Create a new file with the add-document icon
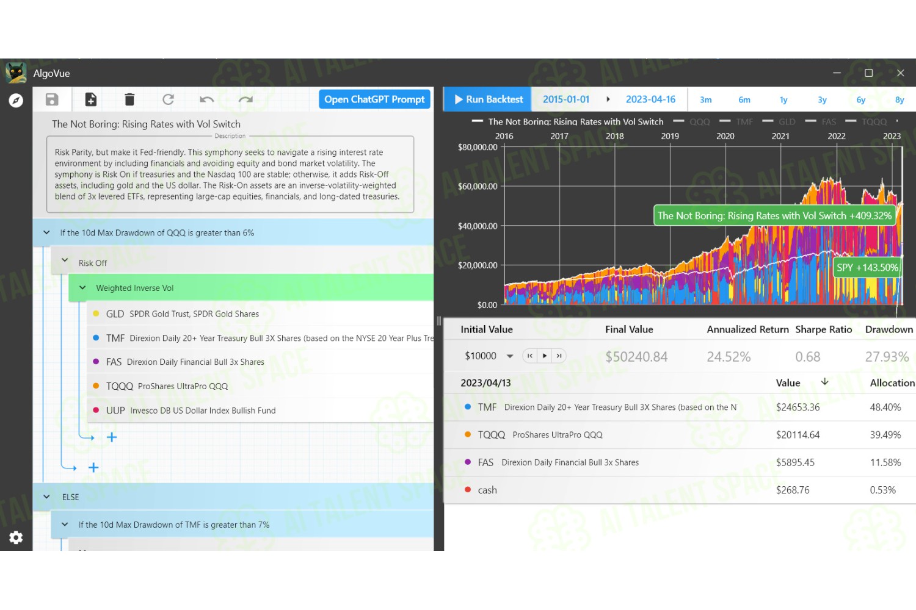916x610 pixels. pos(90,99)
